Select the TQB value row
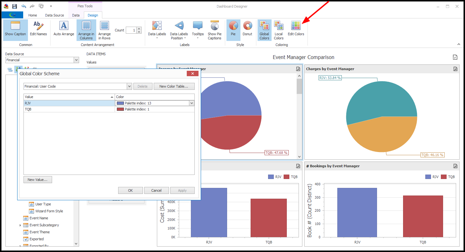Image resolution: width=465 pixels, height=252 pixels. pos(69,109)
